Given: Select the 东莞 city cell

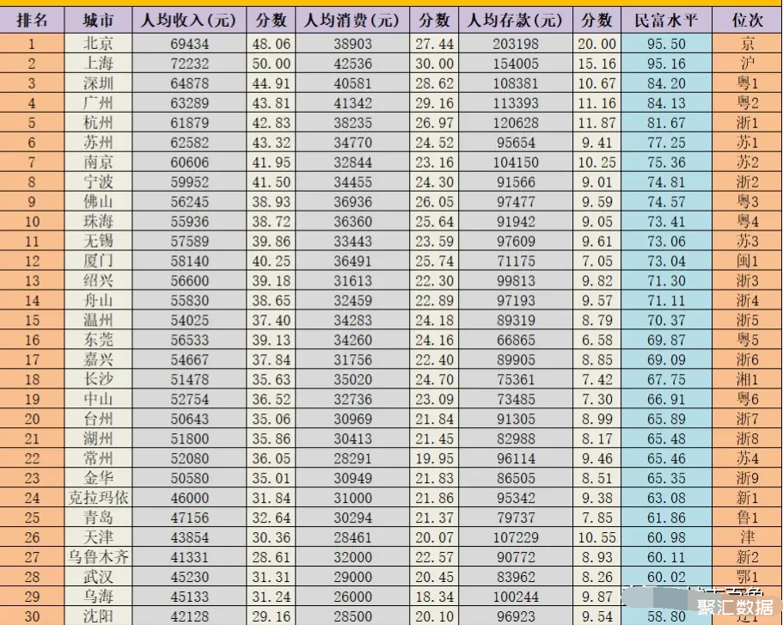Looking at the screenshot, I should pyautogui.click(x=98, y=340).
